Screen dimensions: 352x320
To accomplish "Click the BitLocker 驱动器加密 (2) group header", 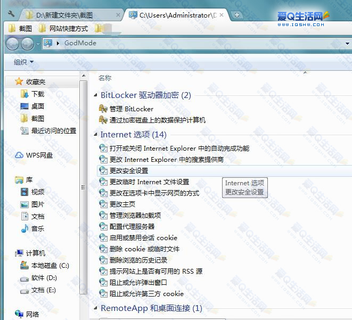I will pyautogui.click(x=146, y=95).
